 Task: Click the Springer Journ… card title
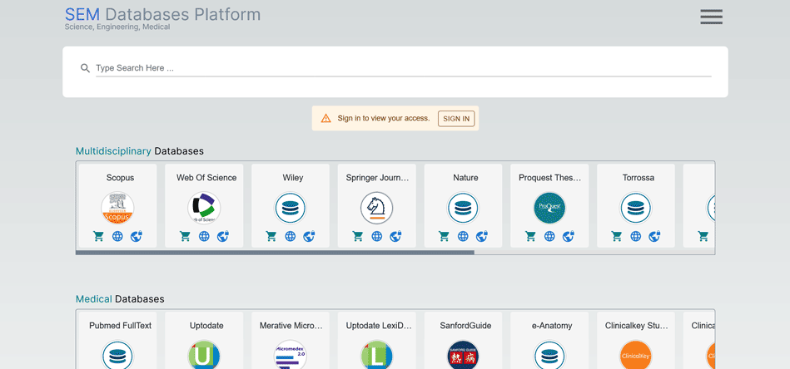(377, 178)
